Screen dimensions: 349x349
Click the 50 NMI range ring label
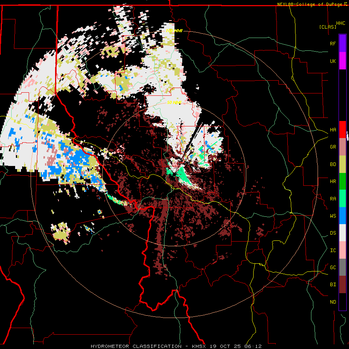click(174, 103)
